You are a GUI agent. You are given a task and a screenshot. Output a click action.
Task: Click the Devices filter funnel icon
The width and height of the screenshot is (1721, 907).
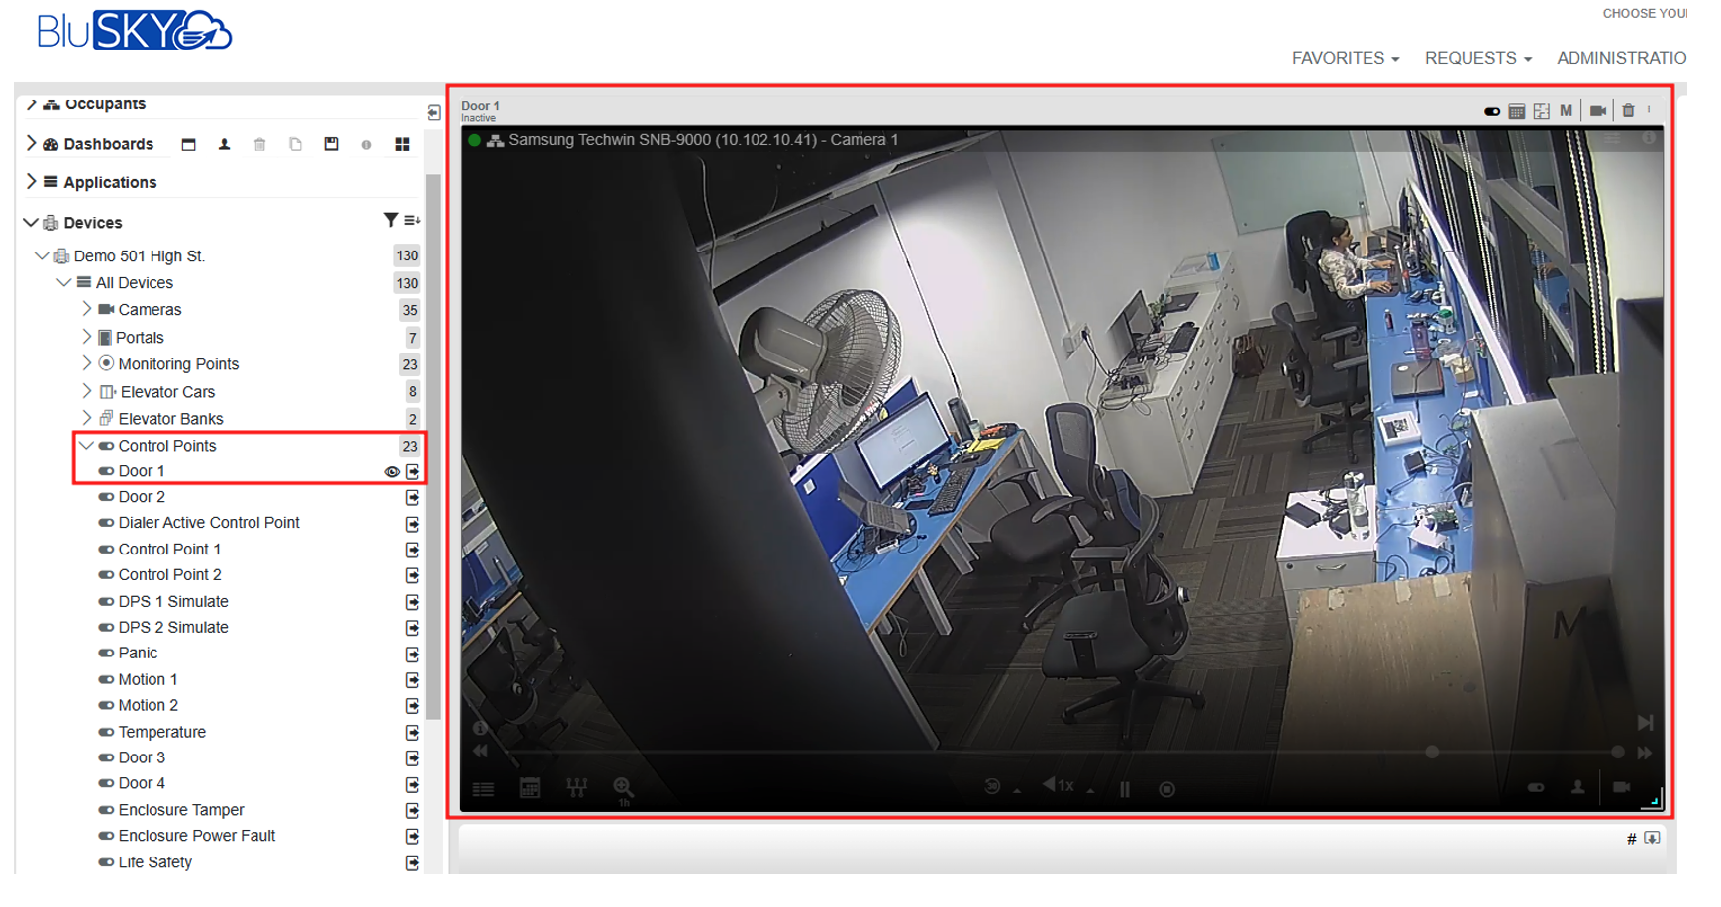click(390, 220)
